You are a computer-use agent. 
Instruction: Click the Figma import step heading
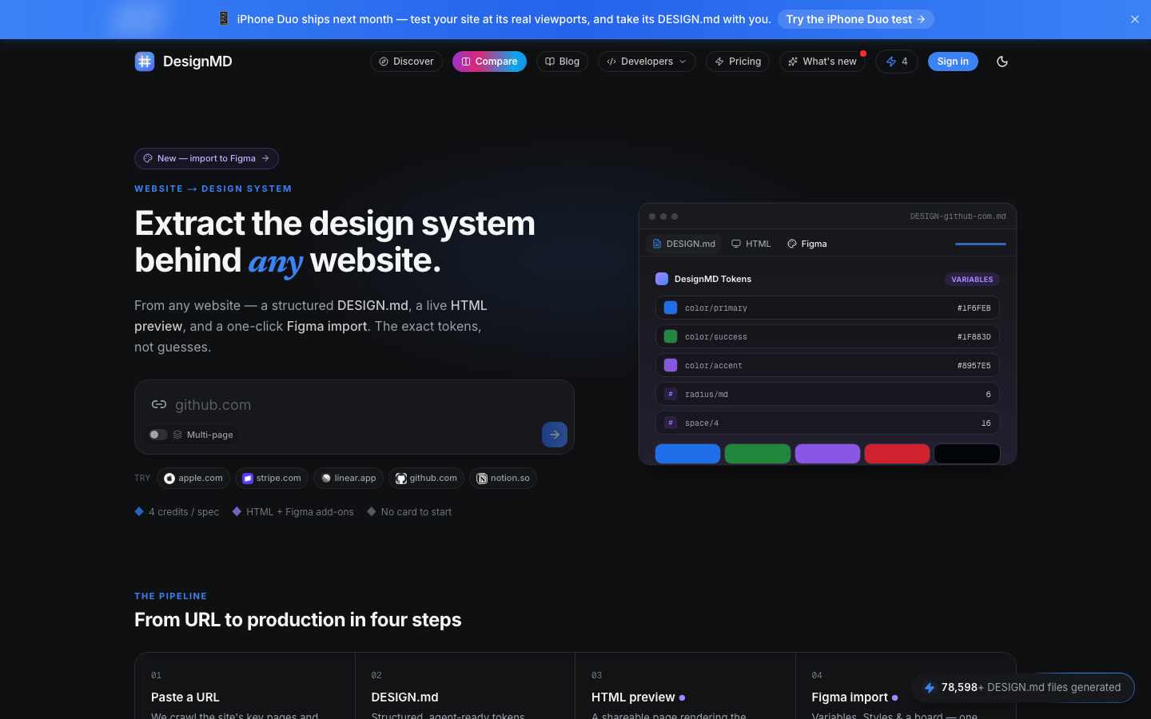(x=850, y=697)
